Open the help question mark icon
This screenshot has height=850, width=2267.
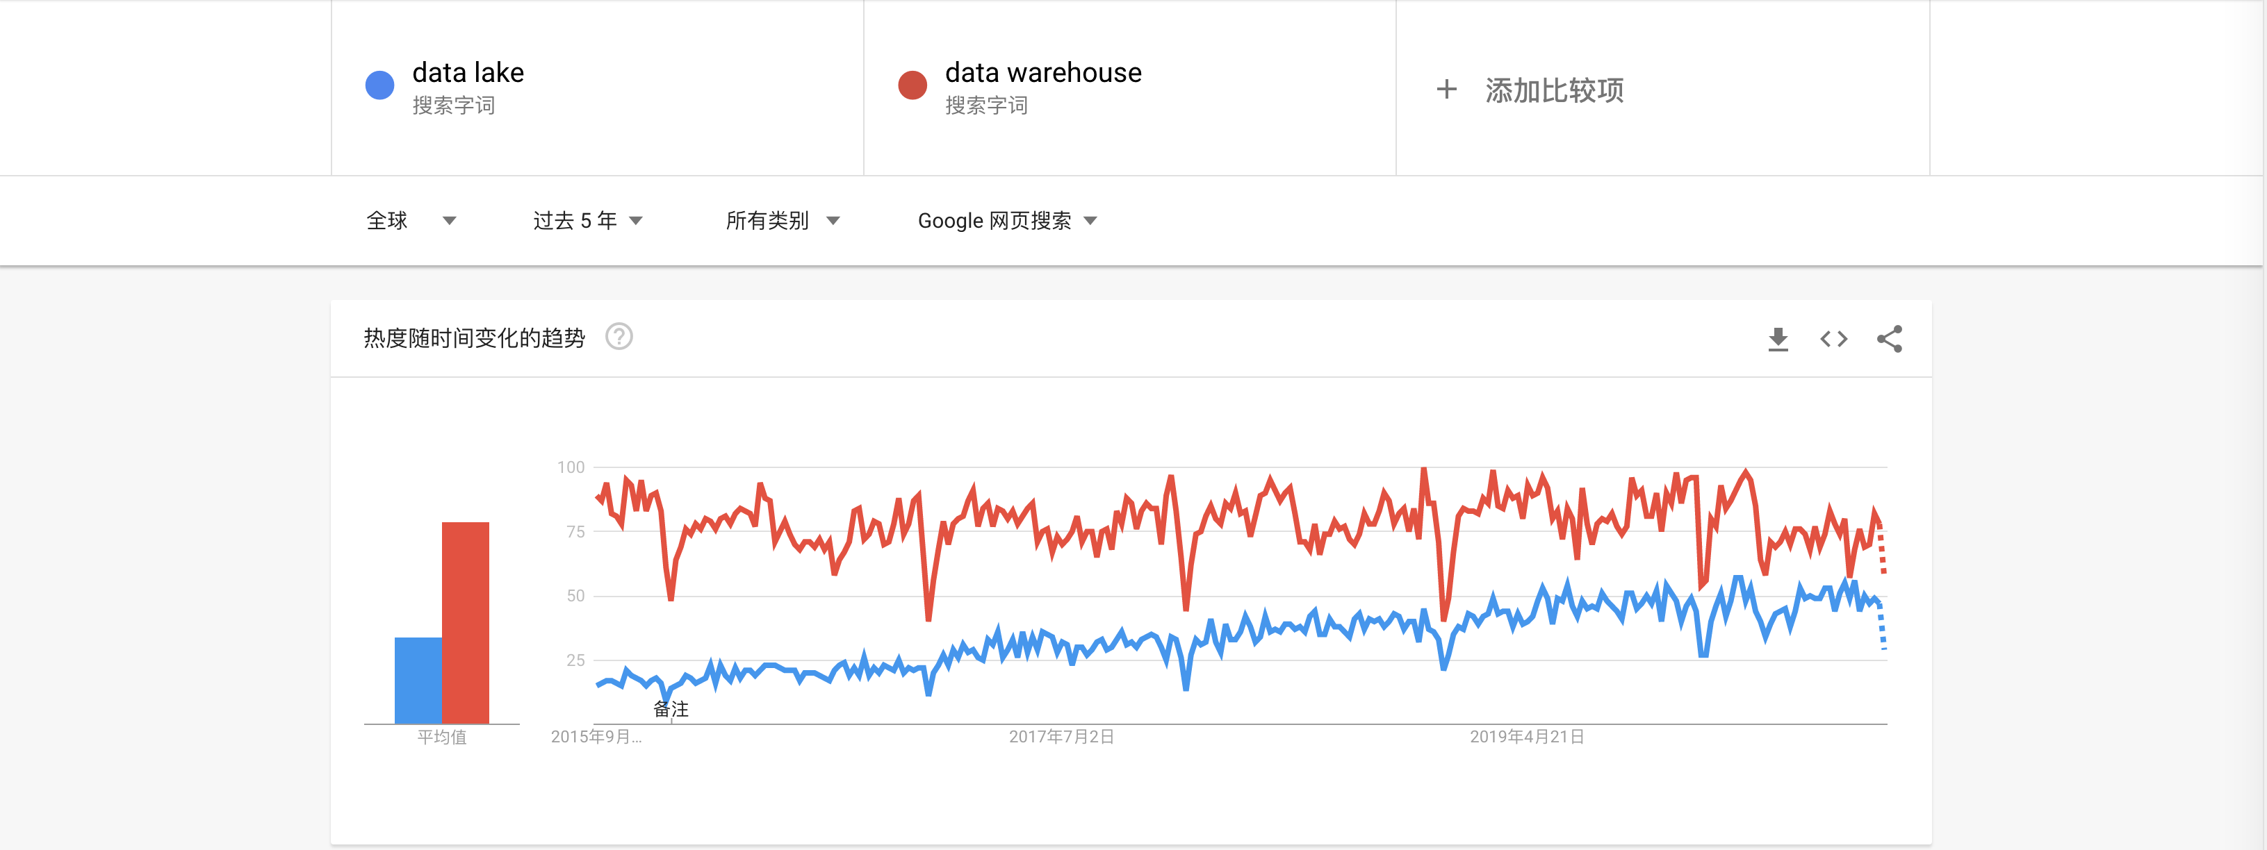click(619, 337)
